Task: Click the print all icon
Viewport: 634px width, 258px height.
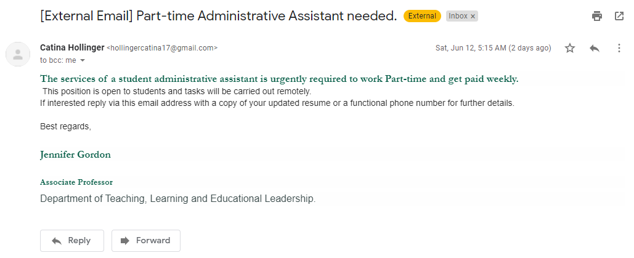Action: pyautogui.click(x=596, y=17)
